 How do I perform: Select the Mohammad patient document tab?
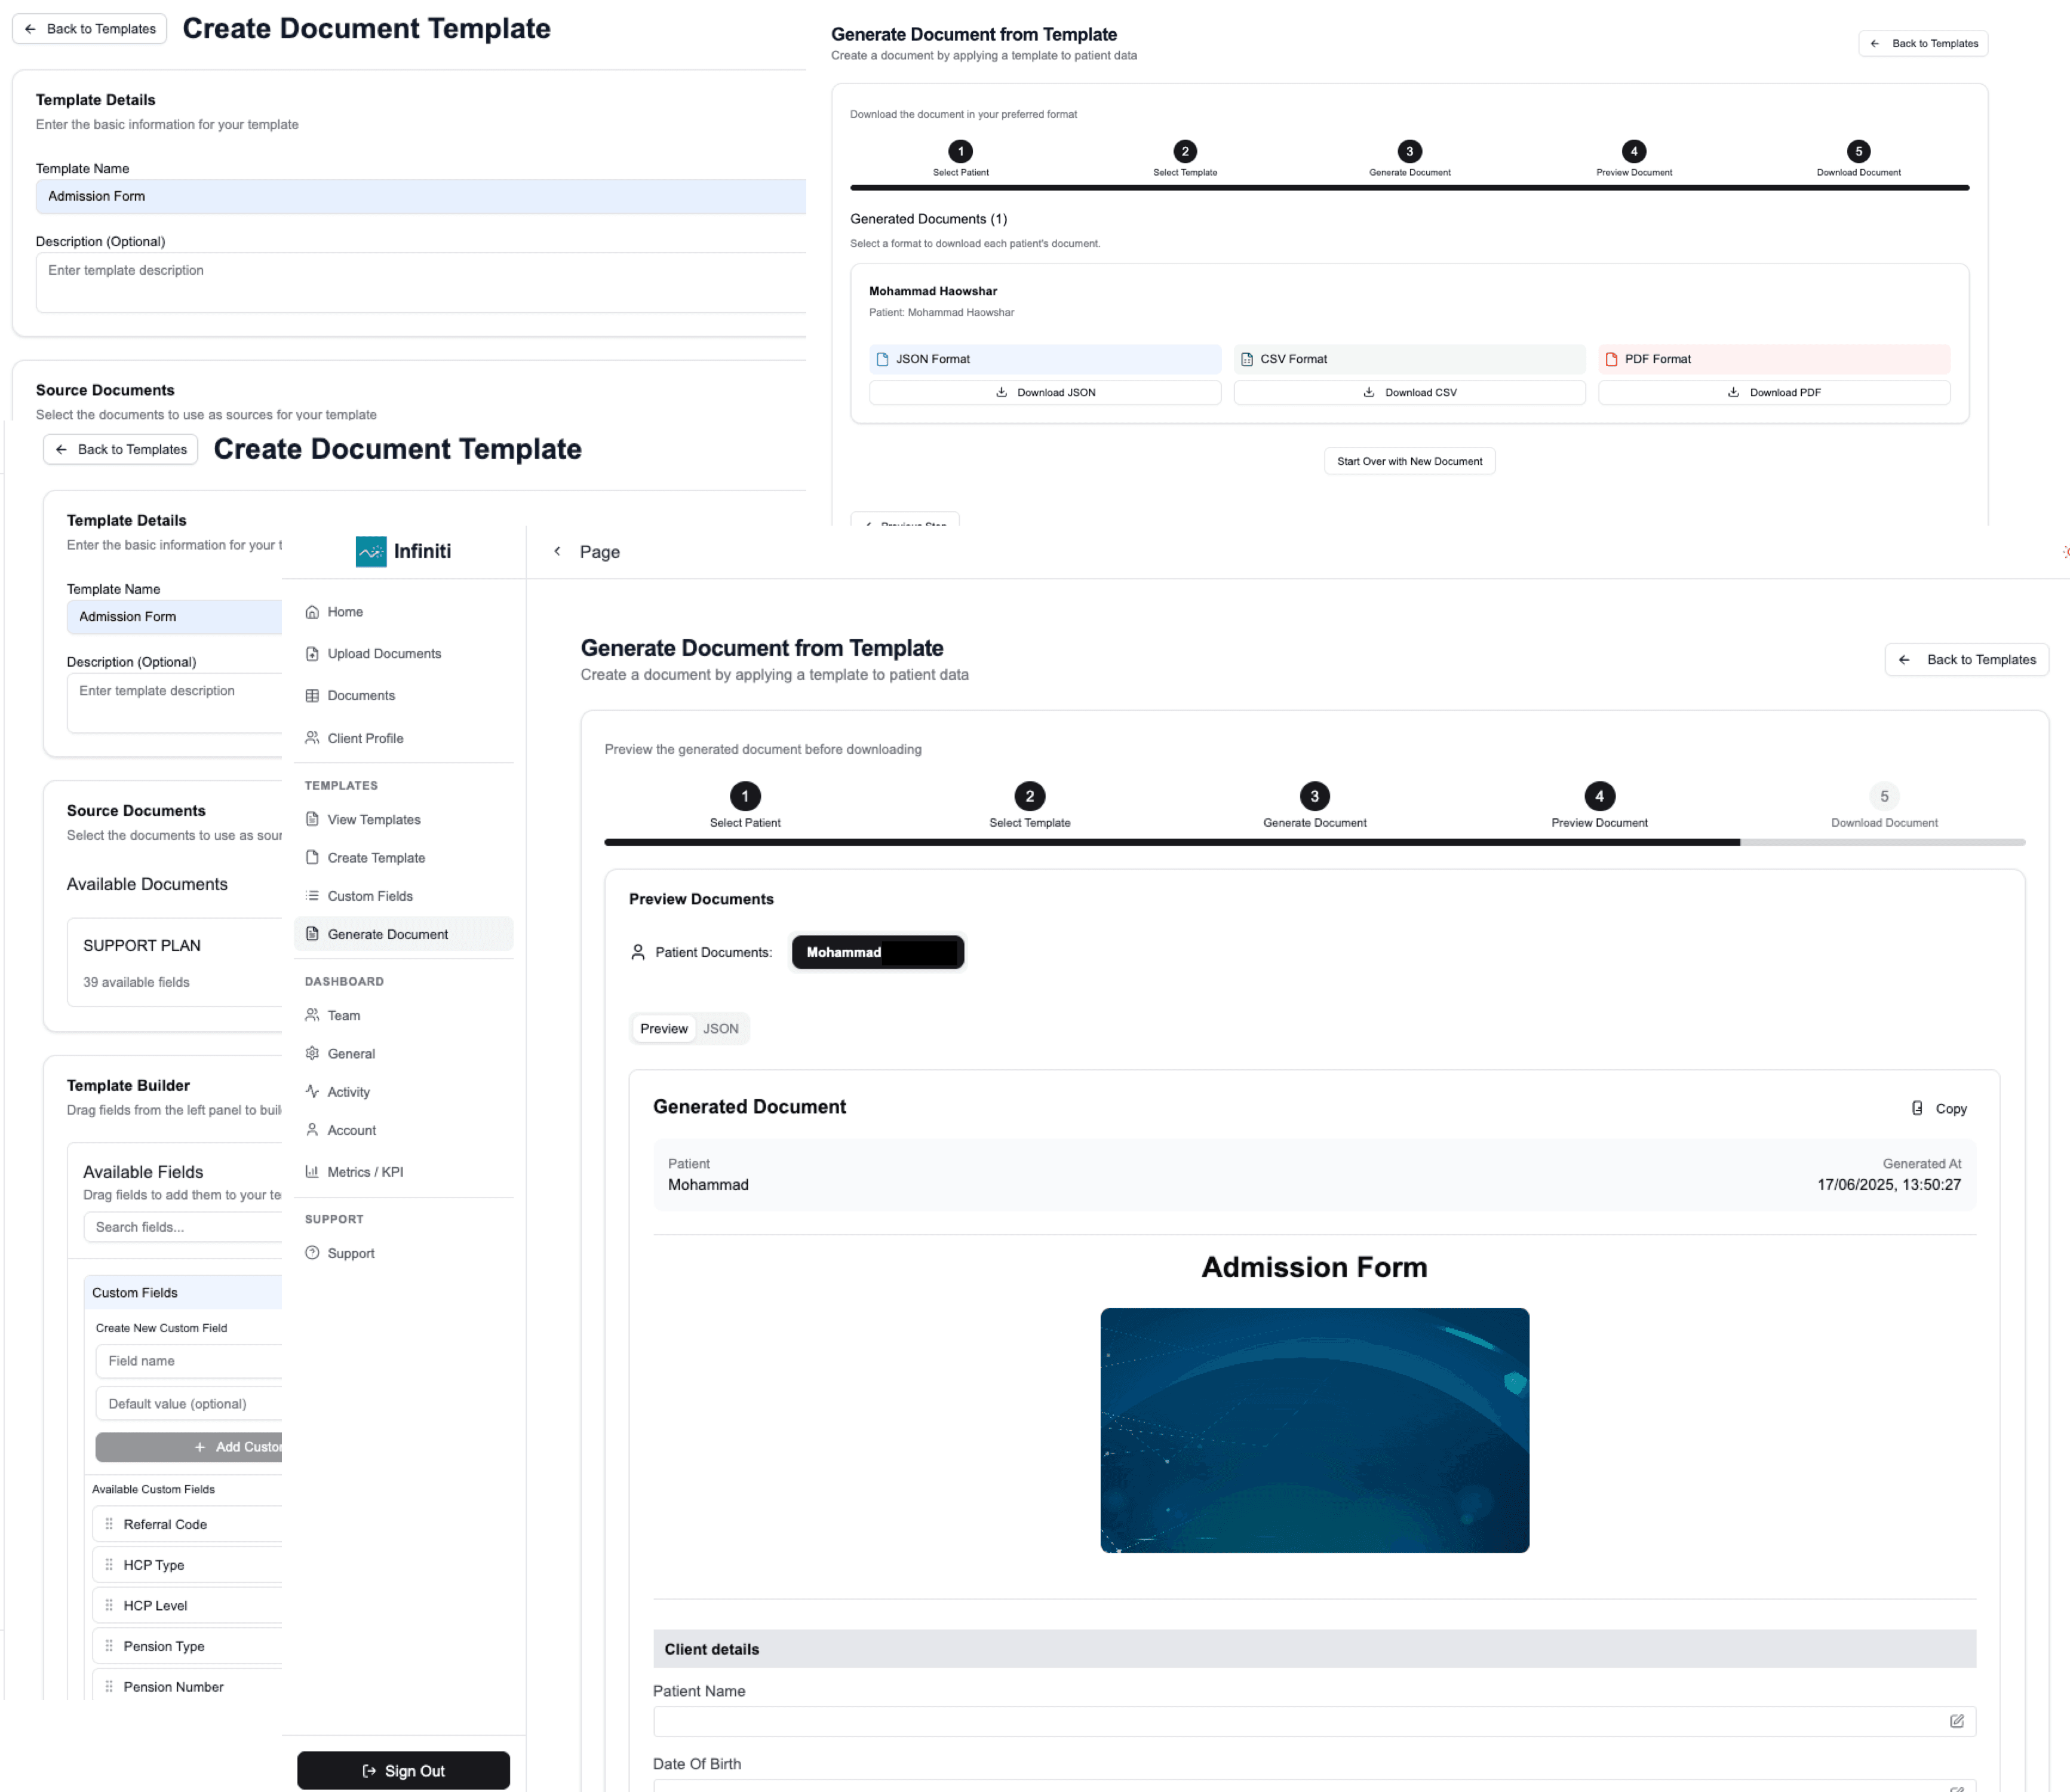878,952
